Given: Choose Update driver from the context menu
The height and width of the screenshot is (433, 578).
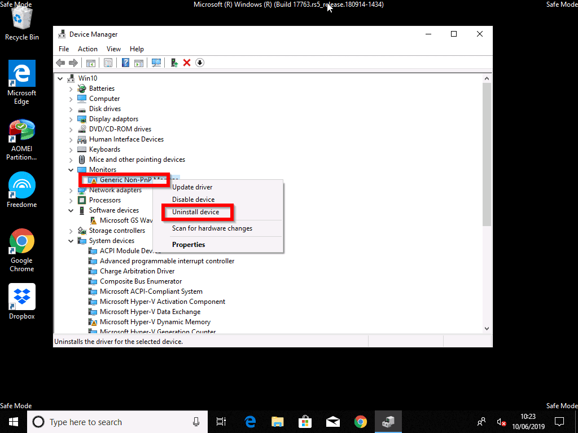Looking at the screenshot, I should pos(218,187).
